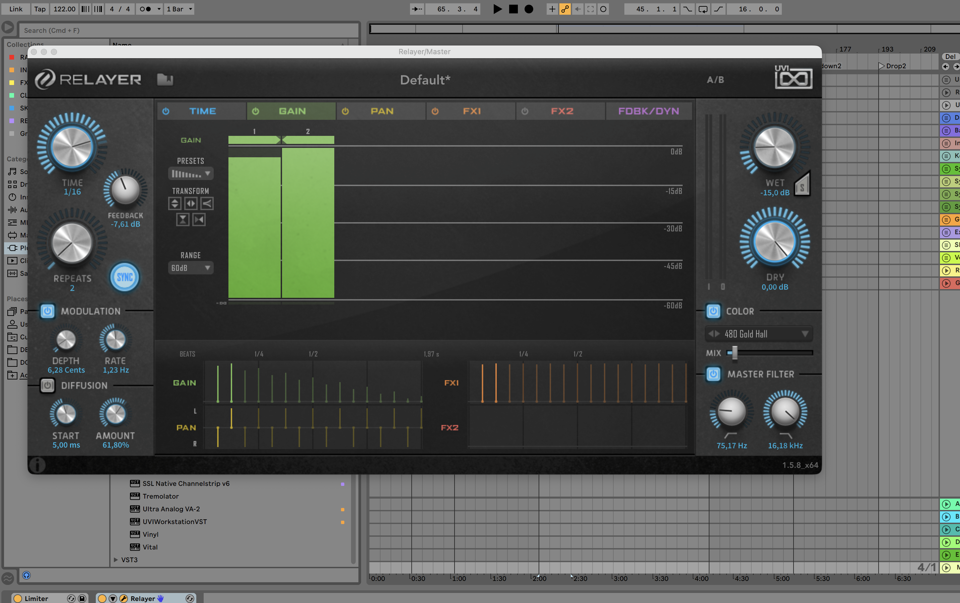Click the Relayer info icon

coord(38,465)
